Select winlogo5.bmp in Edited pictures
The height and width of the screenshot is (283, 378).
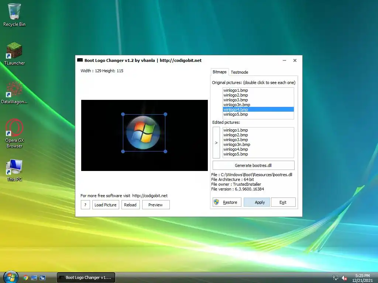(x=258, y=154)
